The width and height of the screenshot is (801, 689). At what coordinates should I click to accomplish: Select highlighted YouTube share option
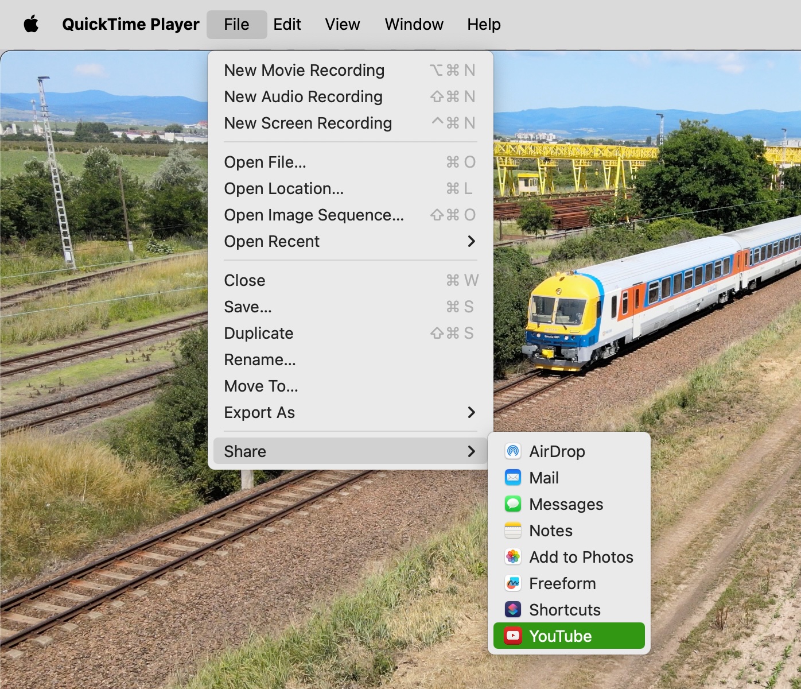tap(569, 636)
